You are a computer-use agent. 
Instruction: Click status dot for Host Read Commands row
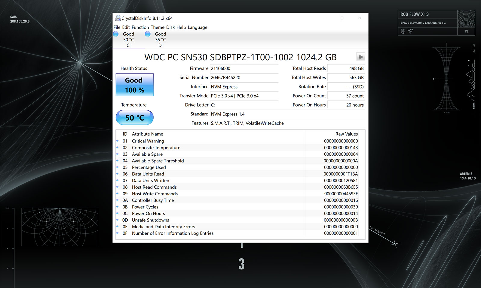(118, 187)
